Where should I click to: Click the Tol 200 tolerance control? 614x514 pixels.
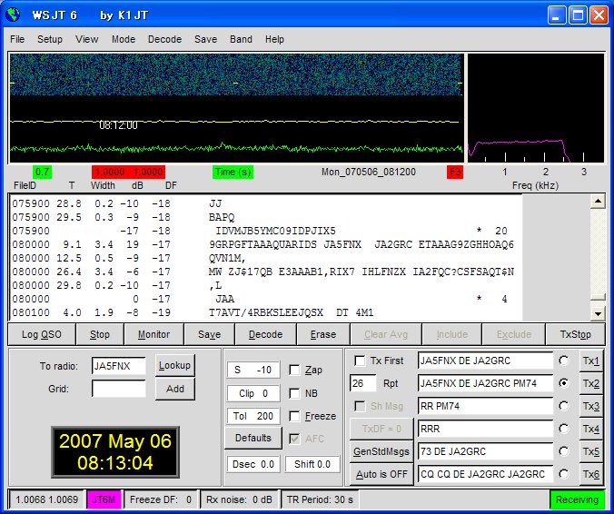253,416
